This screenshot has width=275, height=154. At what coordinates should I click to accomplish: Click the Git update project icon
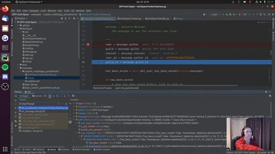[249, 15]
